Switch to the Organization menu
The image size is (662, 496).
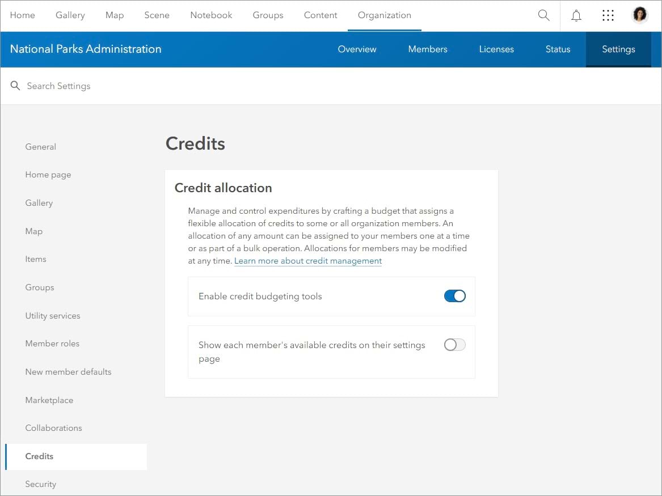tap(384, 15)
